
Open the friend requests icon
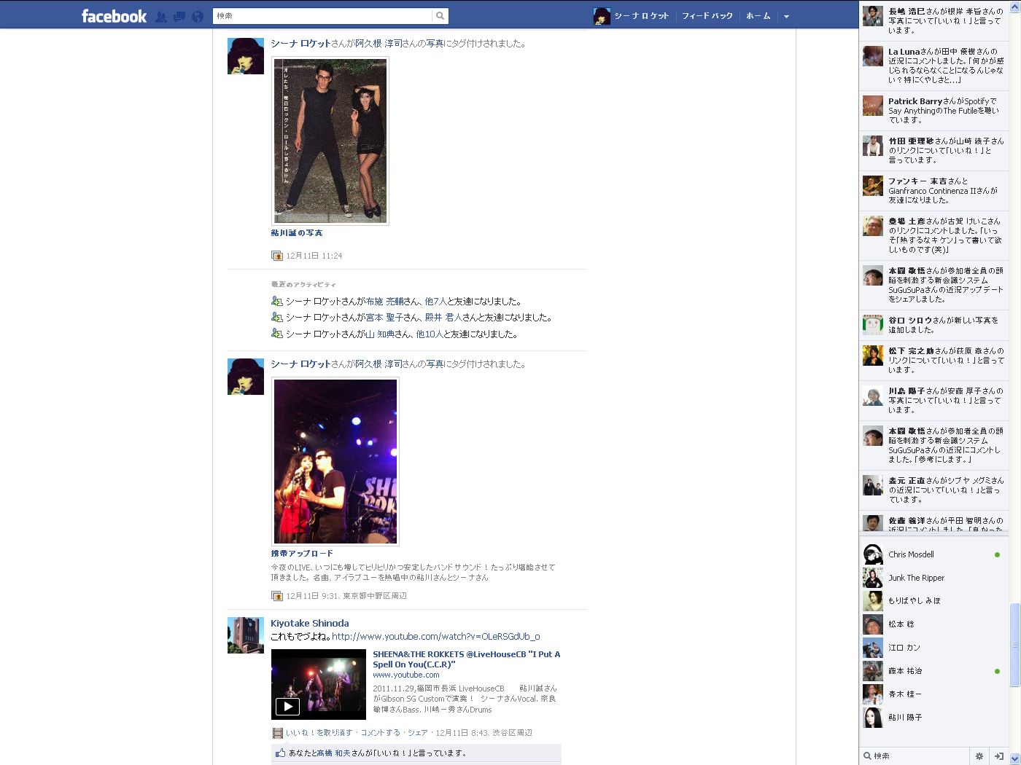[161, 16]
